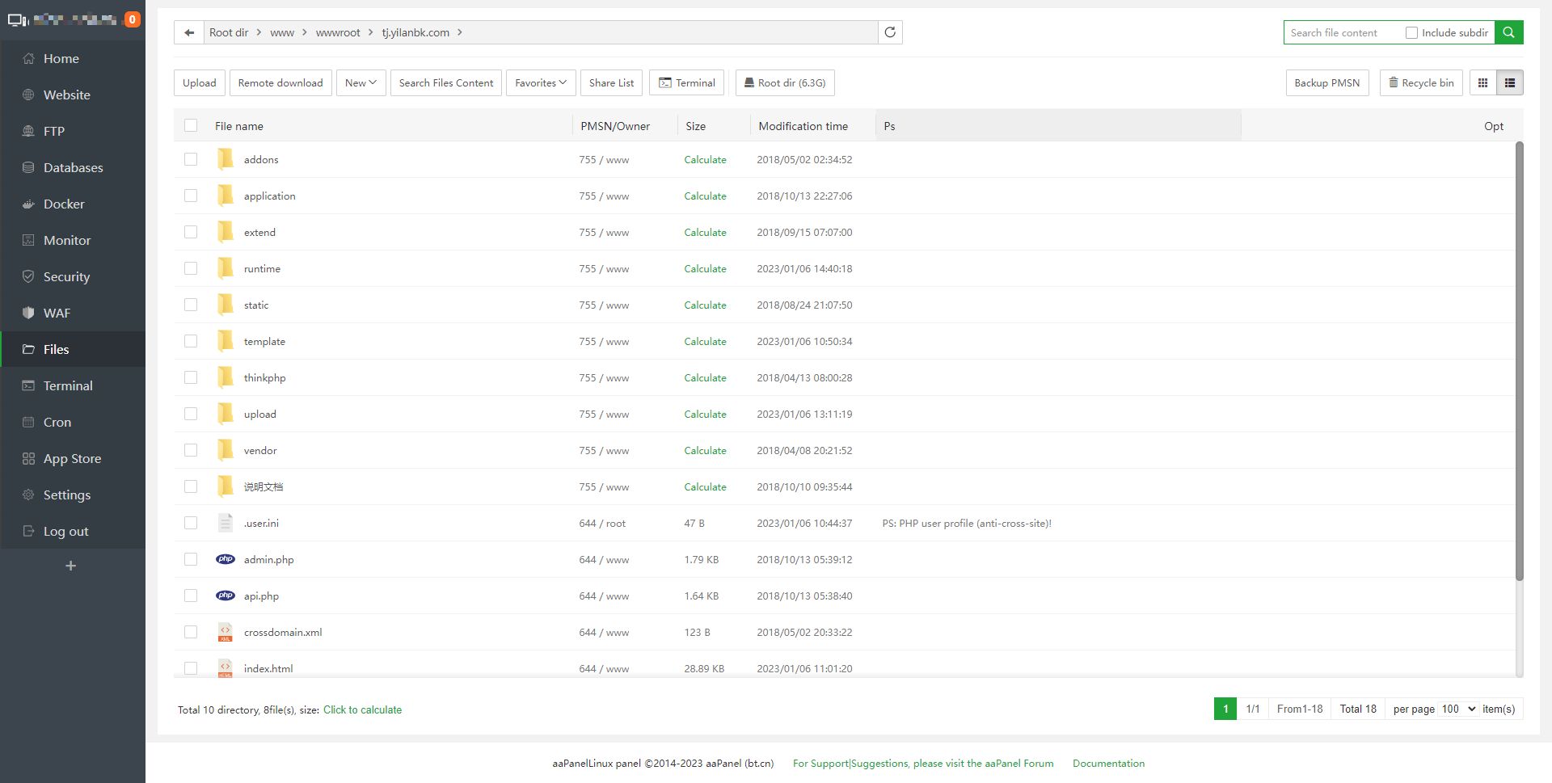Expand path after tj.yilanbk.com chevron
The image size is (1552, 783).
(x=460, y=32)
